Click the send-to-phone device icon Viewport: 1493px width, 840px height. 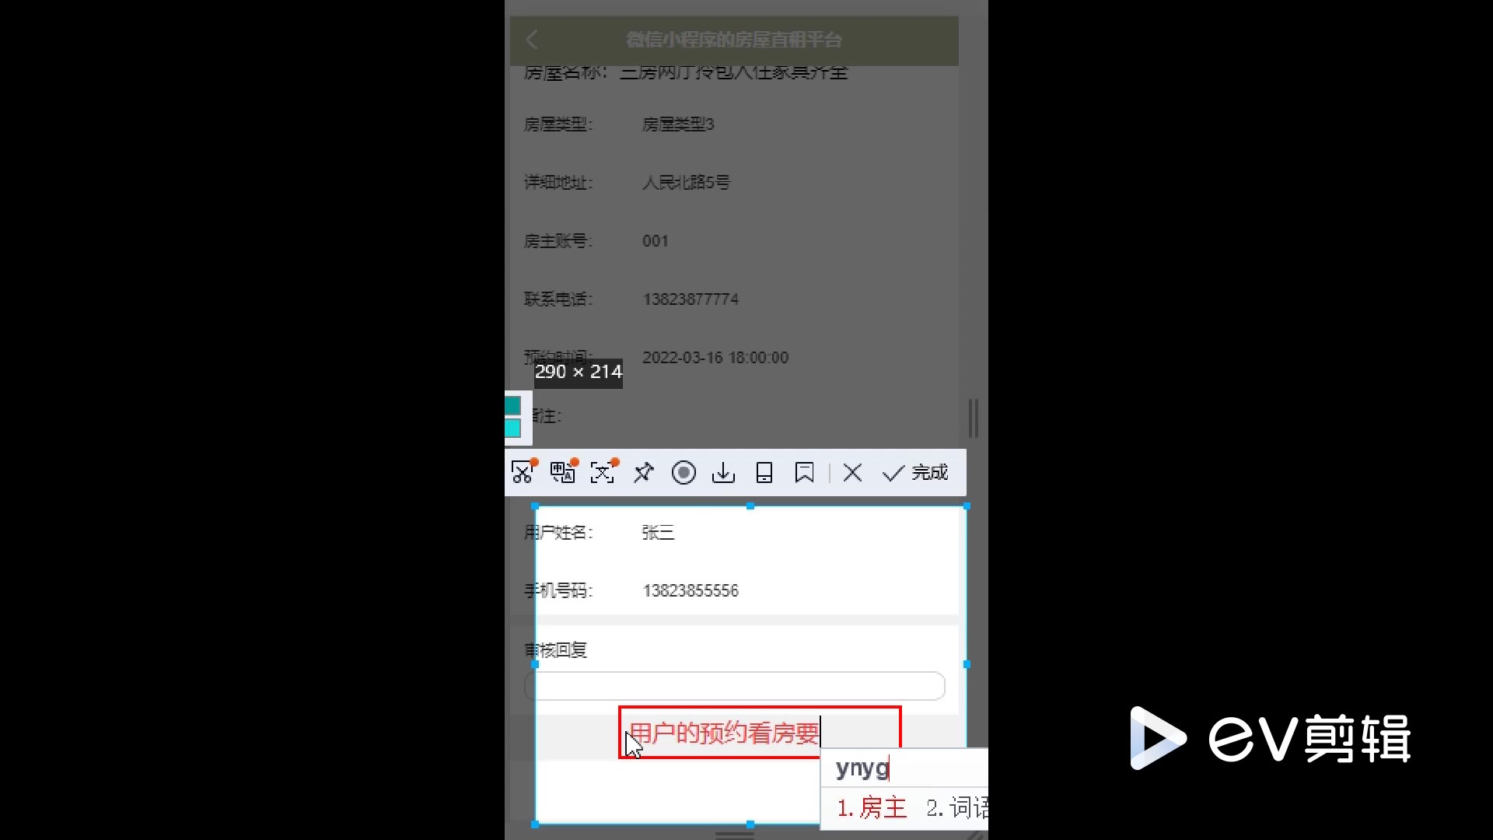764,472
